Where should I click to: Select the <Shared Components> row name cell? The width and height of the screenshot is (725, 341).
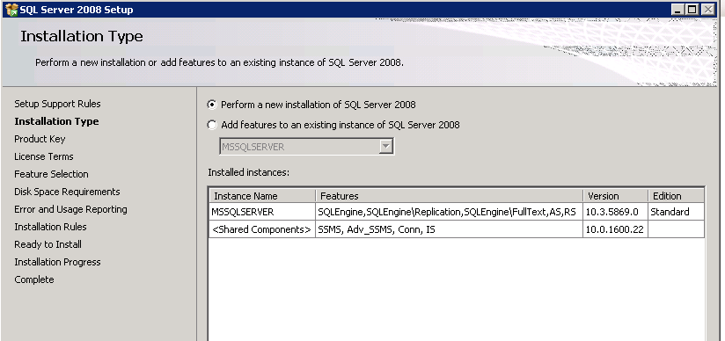[x=262, y=229]
